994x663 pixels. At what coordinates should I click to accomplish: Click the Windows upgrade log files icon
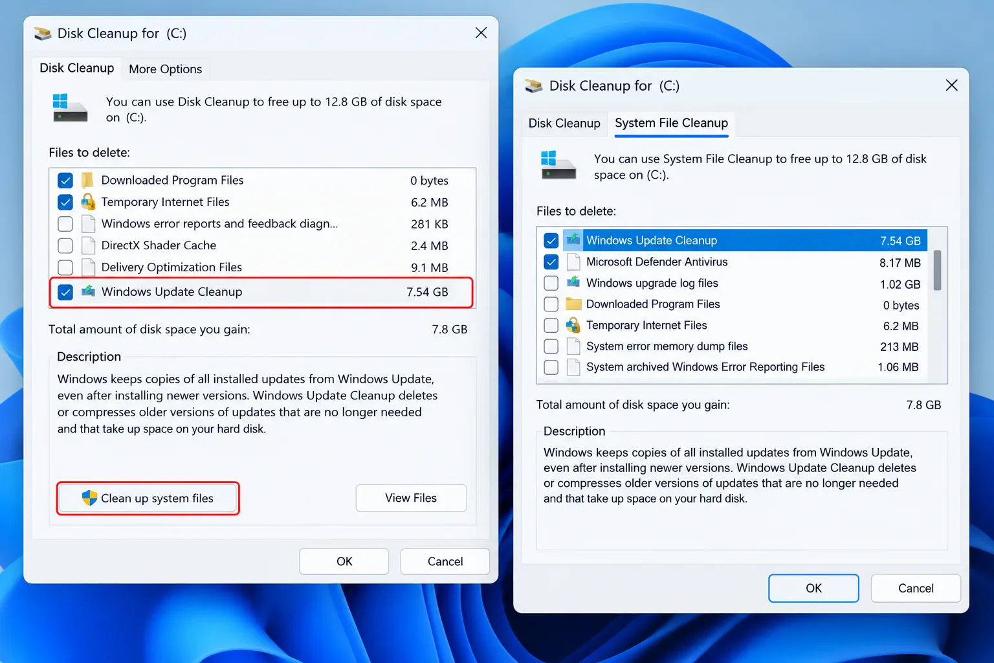pos(573,283)
